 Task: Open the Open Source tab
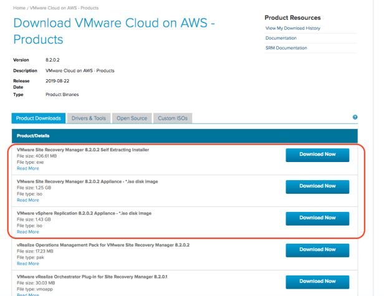click(132, 118)
